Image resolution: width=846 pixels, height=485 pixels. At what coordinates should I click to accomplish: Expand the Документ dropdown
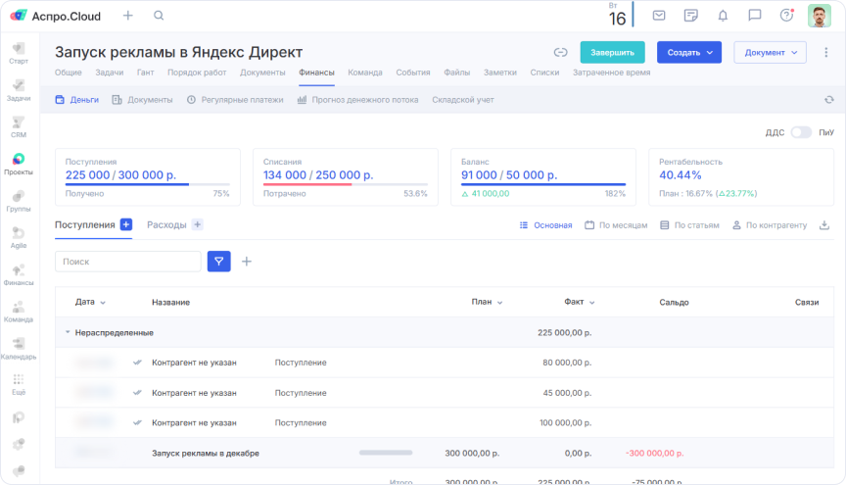coord(770,52)
